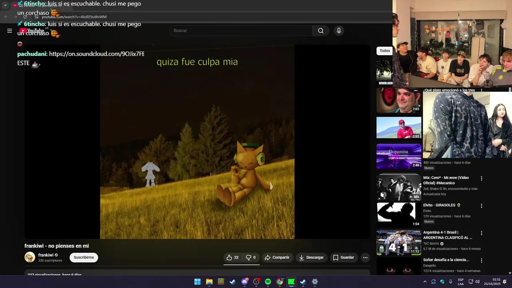Open the Windows Start button

coord(198,282)
